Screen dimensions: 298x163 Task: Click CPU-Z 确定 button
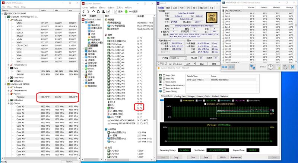pyautogui.click(x=214, y=64)
